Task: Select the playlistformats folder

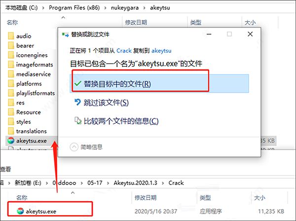Action: coord(32,93)
